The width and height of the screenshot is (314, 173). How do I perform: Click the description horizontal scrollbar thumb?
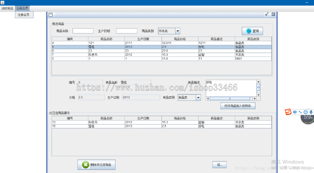coord(230,99)
